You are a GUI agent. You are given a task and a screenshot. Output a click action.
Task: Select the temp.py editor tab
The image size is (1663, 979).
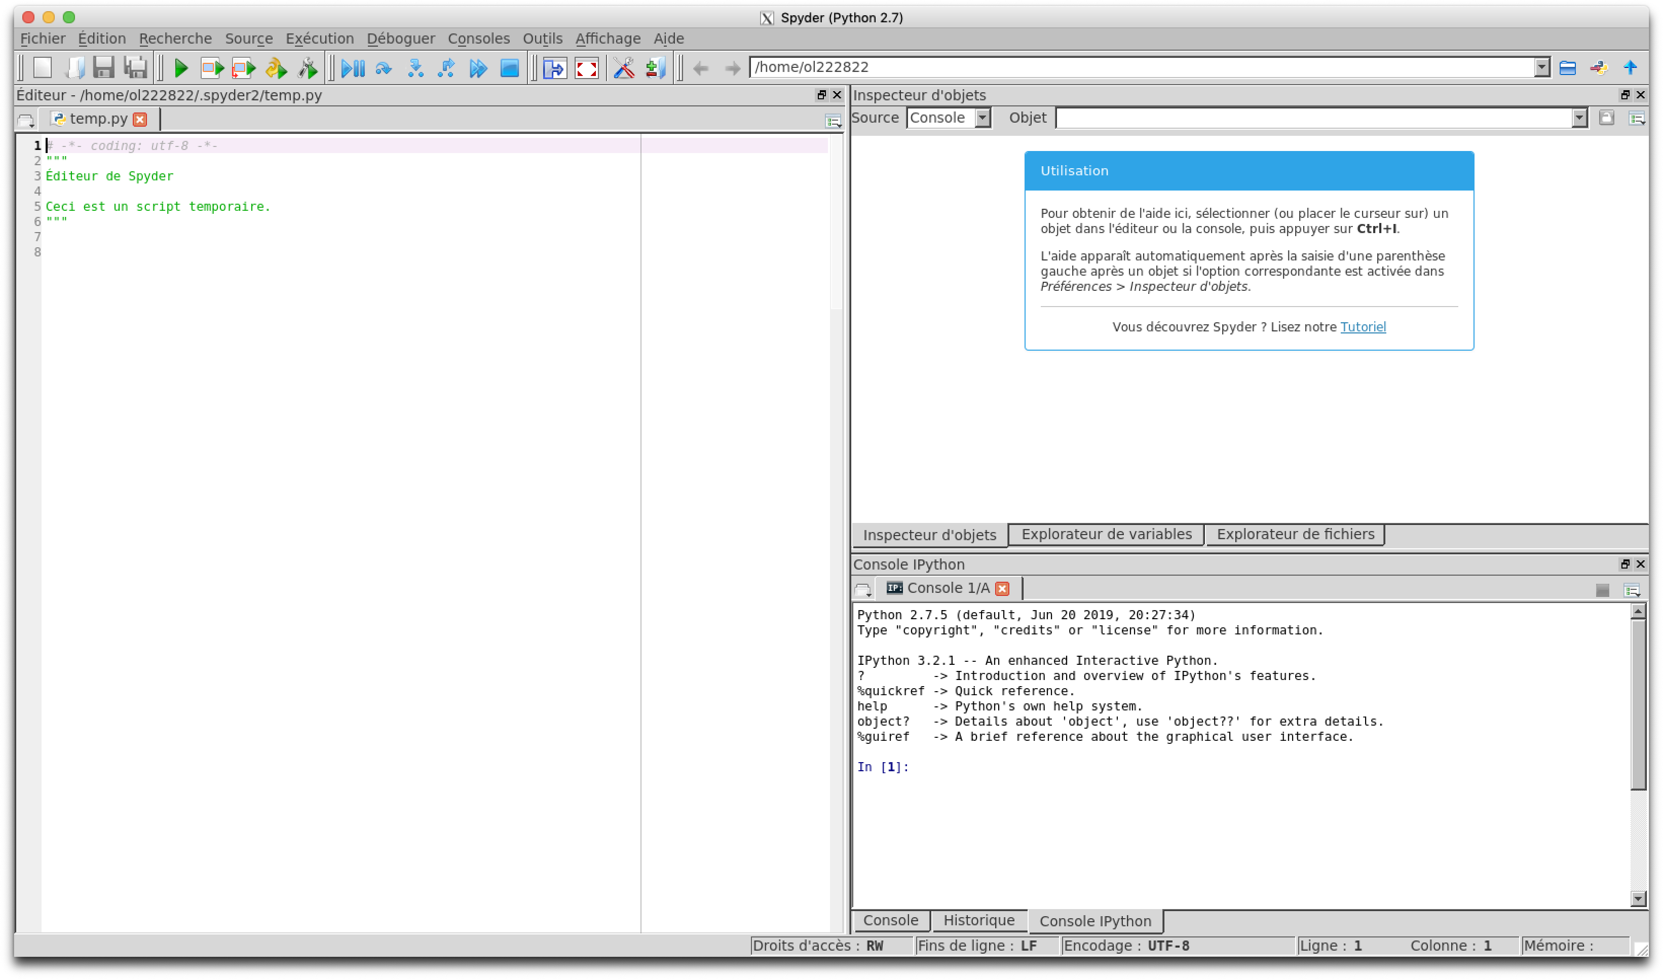click(98, 119)
